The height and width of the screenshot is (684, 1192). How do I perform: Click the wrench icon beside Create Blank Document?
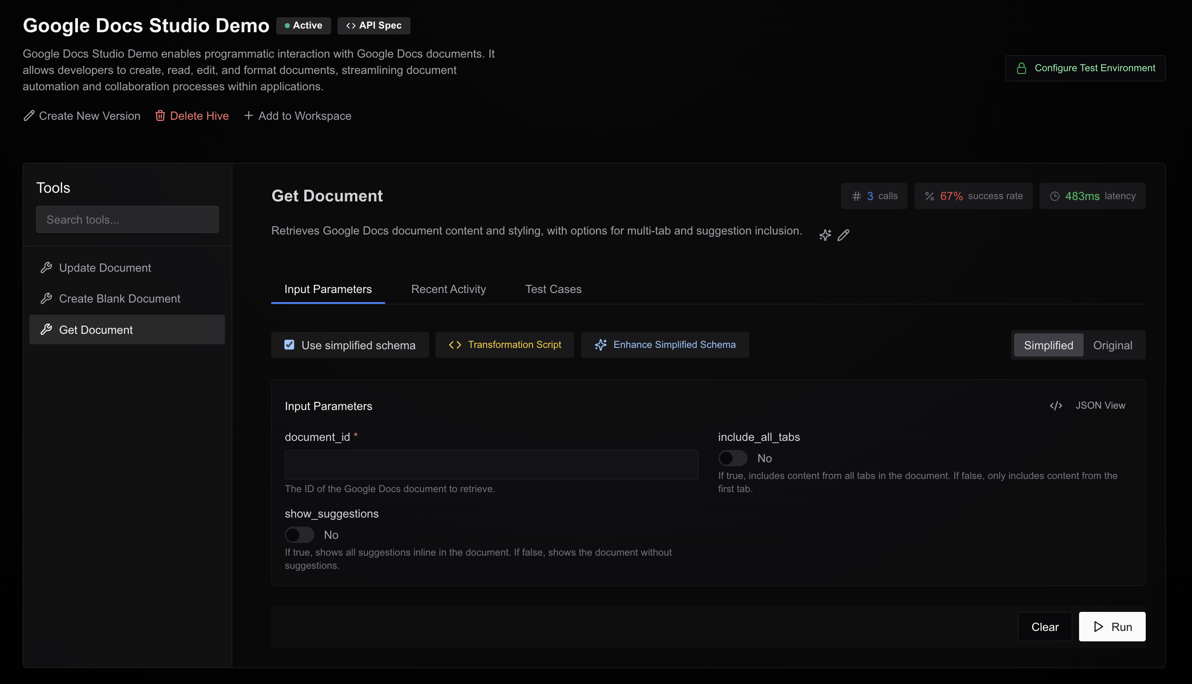click(x=47, y=298)
